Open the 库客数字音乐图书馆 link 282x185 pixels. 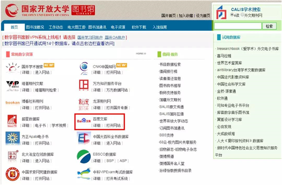[x=233, y=112]
